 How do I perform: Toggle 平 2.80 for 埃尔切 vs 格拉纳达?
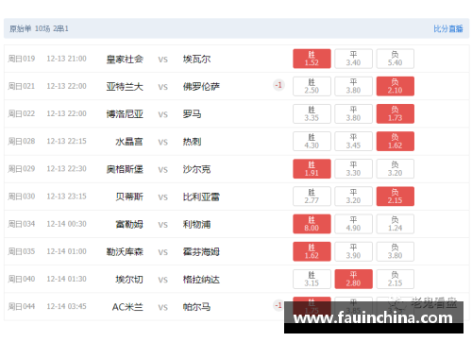(x=353, y=279)
